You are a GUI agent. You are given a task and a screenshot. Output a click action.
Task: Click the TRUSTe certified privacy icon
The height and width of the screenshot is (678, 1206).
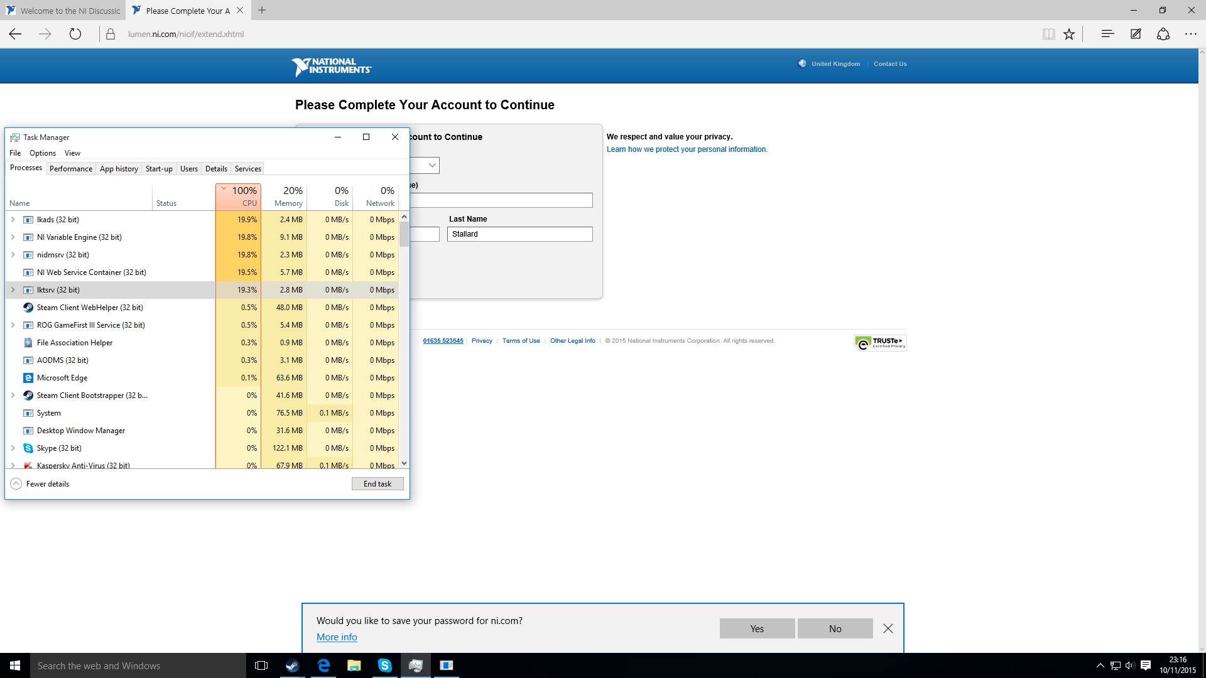point(879,342)
